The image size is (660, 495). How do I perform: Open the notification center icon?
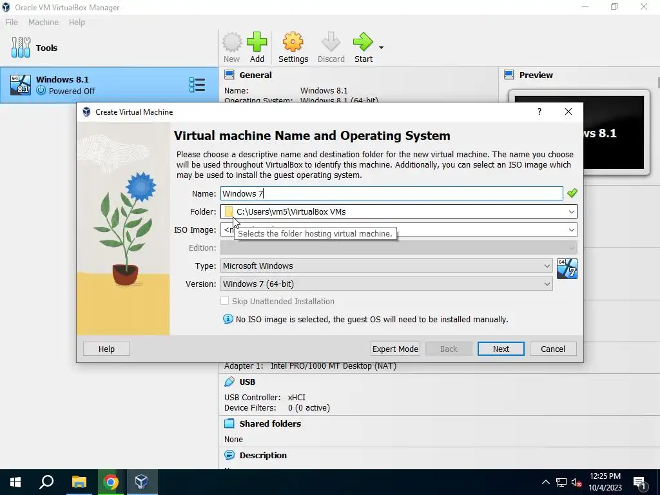pyautogui.click(x=640, y=483)
